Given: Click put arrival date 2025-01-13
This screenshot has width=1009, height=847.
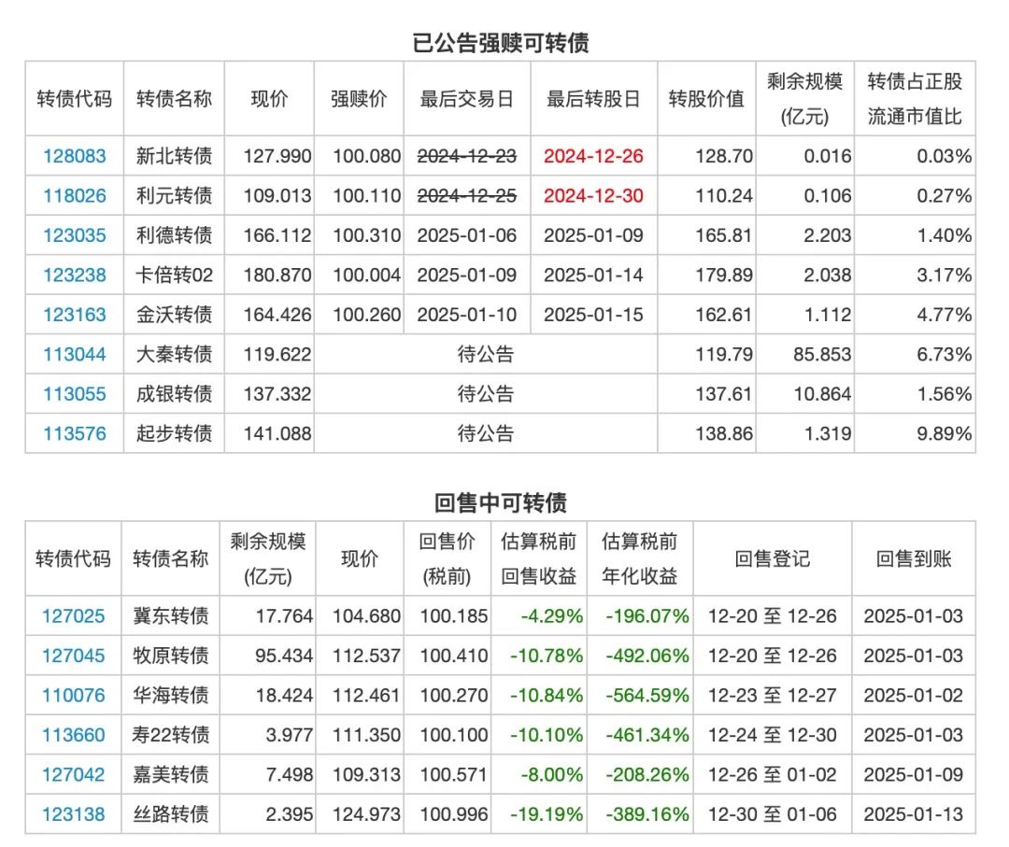Looking at the screenshot, I should coord(913,814).
